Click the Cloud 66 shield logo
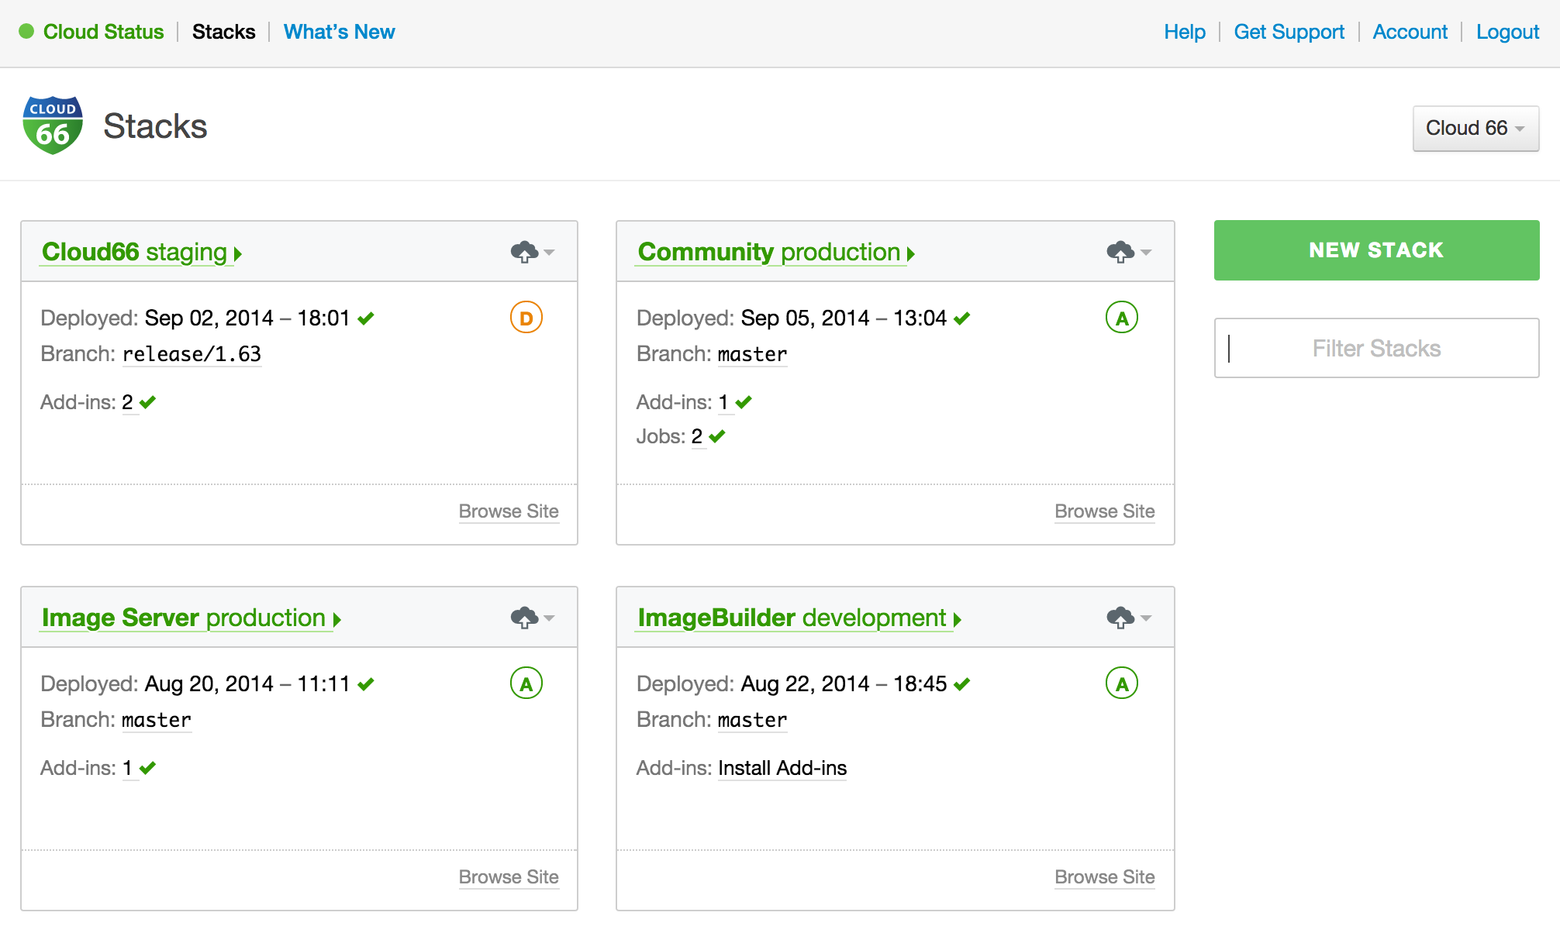The height and width of the screenshot is (933, 1560). (53, 125)
